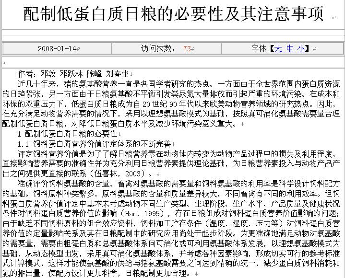The image size is (345, 278).
Task: Switch to small font size 小
Action: coord(300,49)
